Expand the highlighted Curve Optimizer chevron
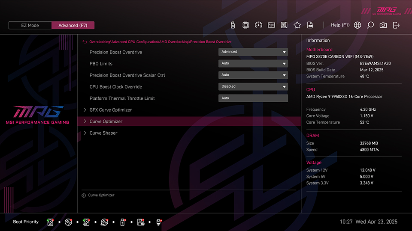Viewport: 412px width, 231px height. (x=85, y=121)
